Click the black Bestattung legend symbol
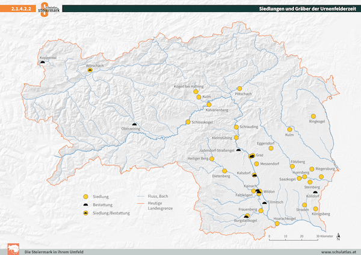 [85, 204]
